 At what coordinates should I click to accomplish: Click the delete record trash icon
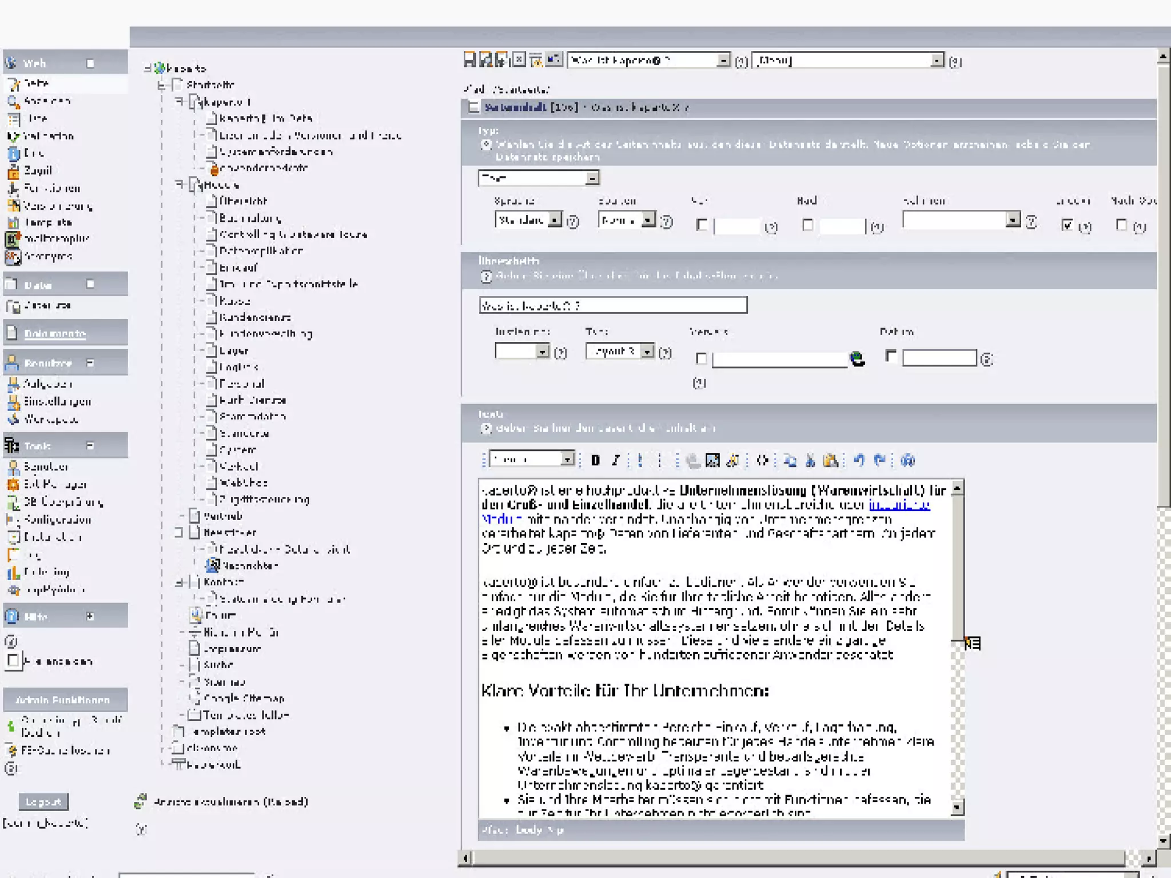[536, 60]
